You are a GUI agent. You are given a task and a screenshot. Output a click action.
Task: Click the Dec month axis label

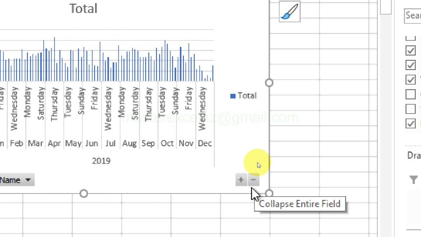pyautogui.click(x=205, y=144)
